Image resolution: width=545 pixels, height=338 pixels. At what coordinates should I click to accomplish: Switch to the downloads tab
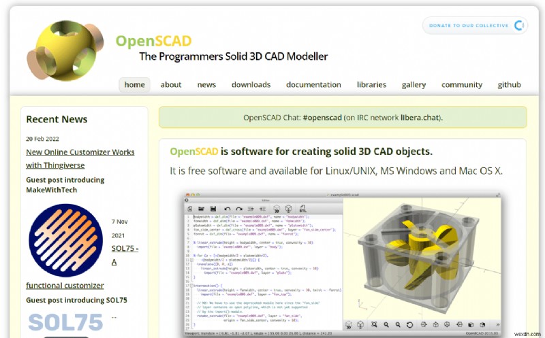point(251,85)
